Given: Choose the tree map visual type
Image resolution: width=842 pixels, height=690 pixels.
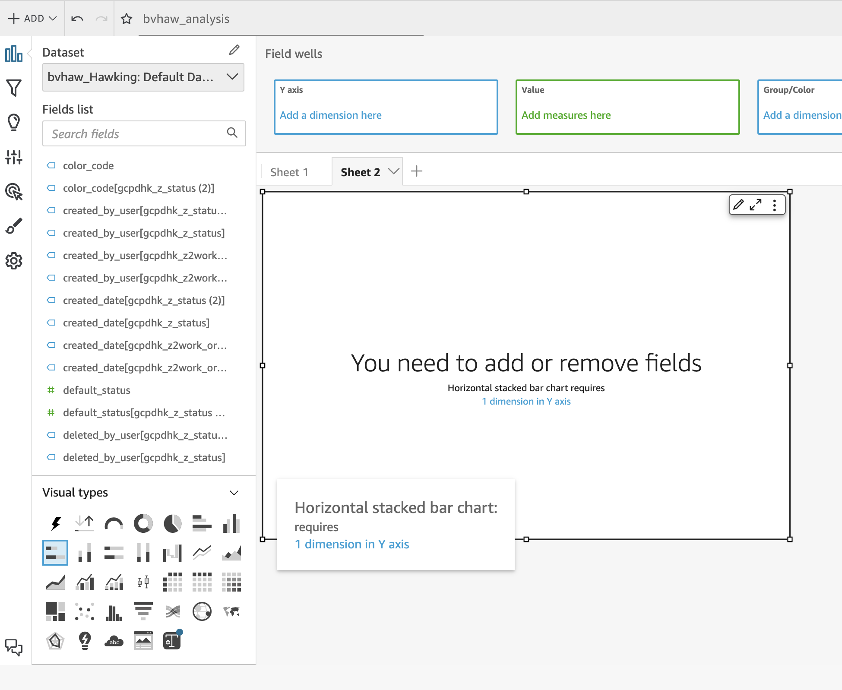Looking at the screenshot, I should pos(55,611).
